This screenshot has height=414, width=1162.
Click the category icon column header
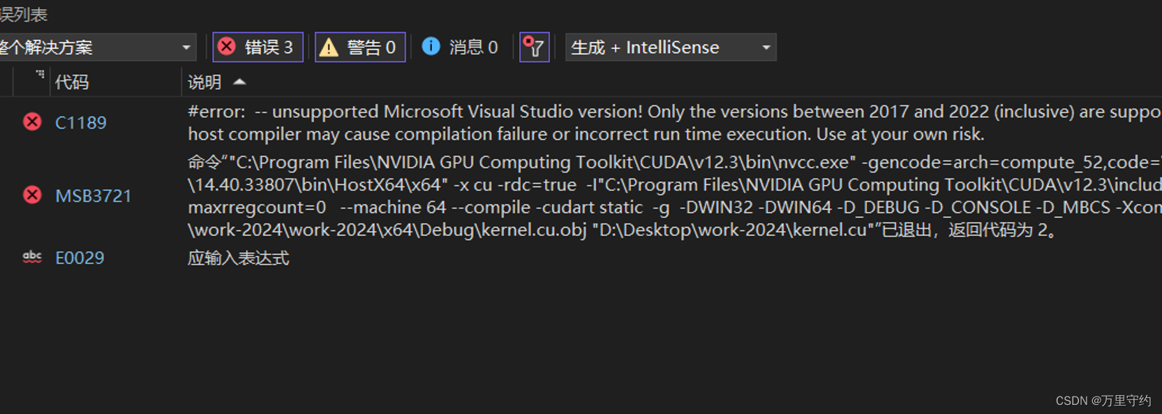click(x=40, y=75)
